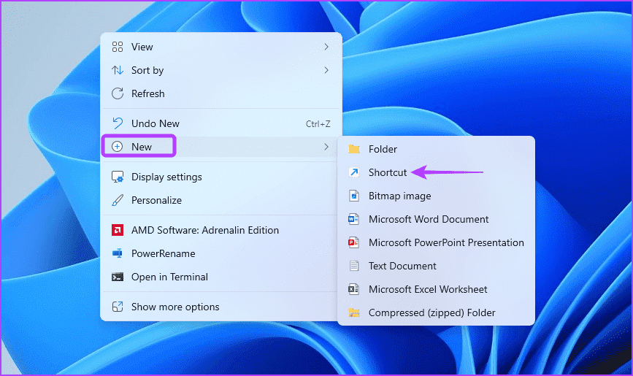Screen dimensions: 633x376
Task: Choose Open in Terminal
Action: coord(220,277)
